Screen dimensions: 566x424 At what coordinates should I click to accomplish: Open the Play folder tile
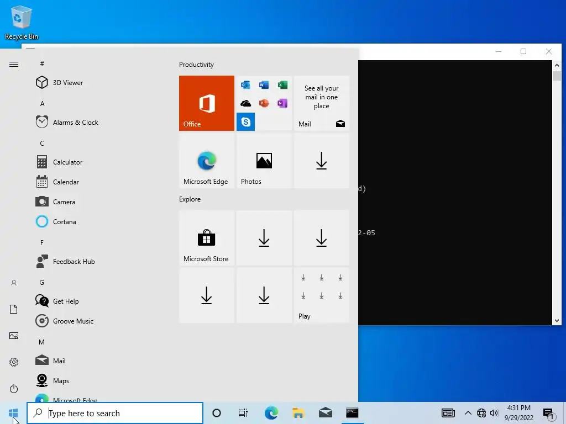tap(321, 295)
